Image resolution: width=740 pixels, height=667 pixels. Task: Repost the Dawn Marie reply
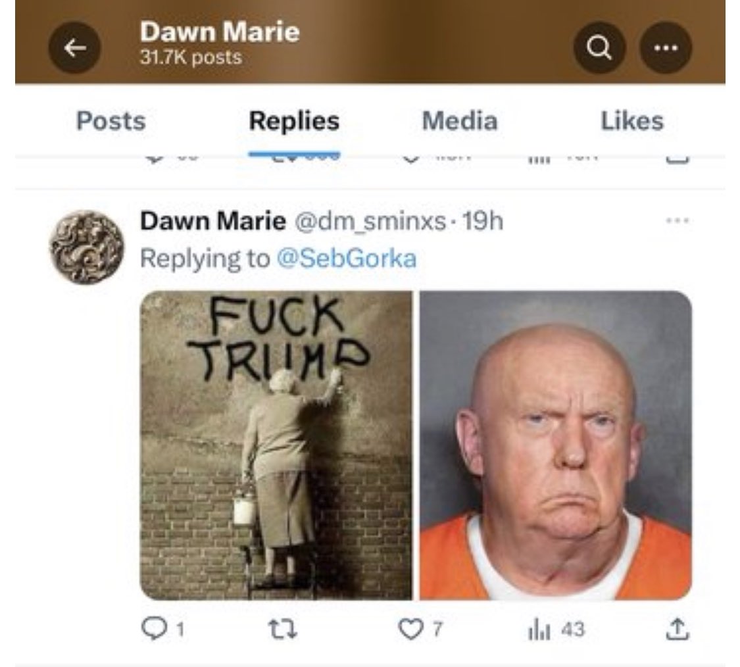point(282,630)
